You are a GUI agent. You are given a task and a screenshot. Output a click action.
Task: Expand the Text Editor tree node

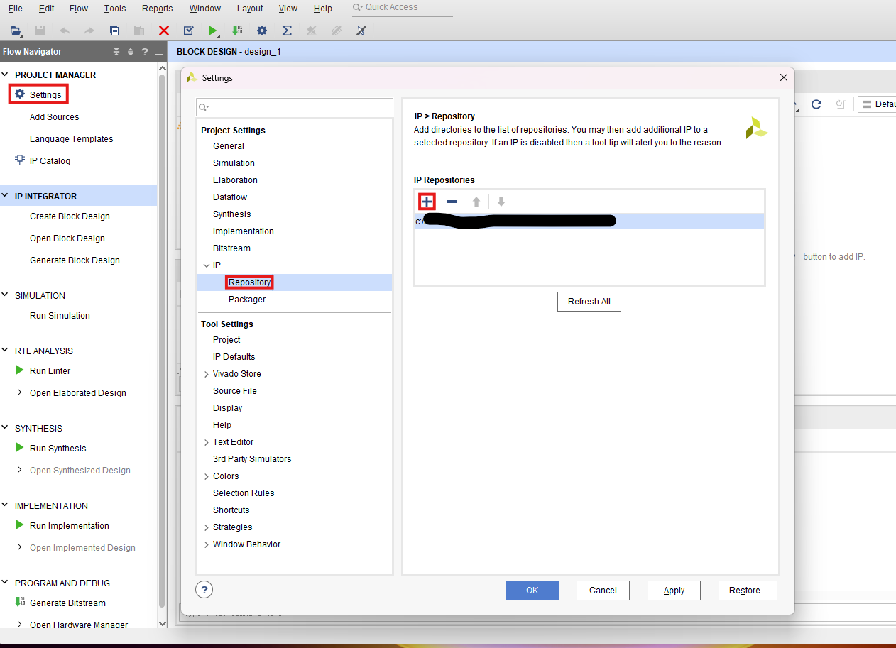point(206,442)
